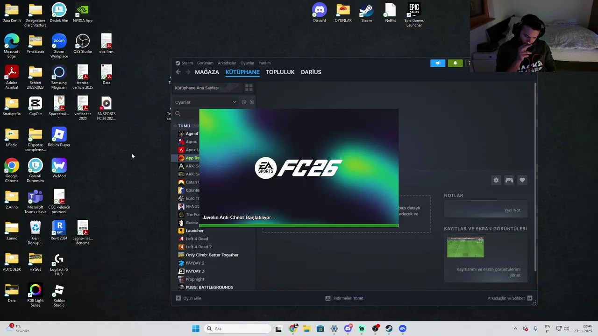The height and width of the screenshot is (336, 598).
Task: Open the Revit 2024 desktop icon
Action: [x=59, y=231]
